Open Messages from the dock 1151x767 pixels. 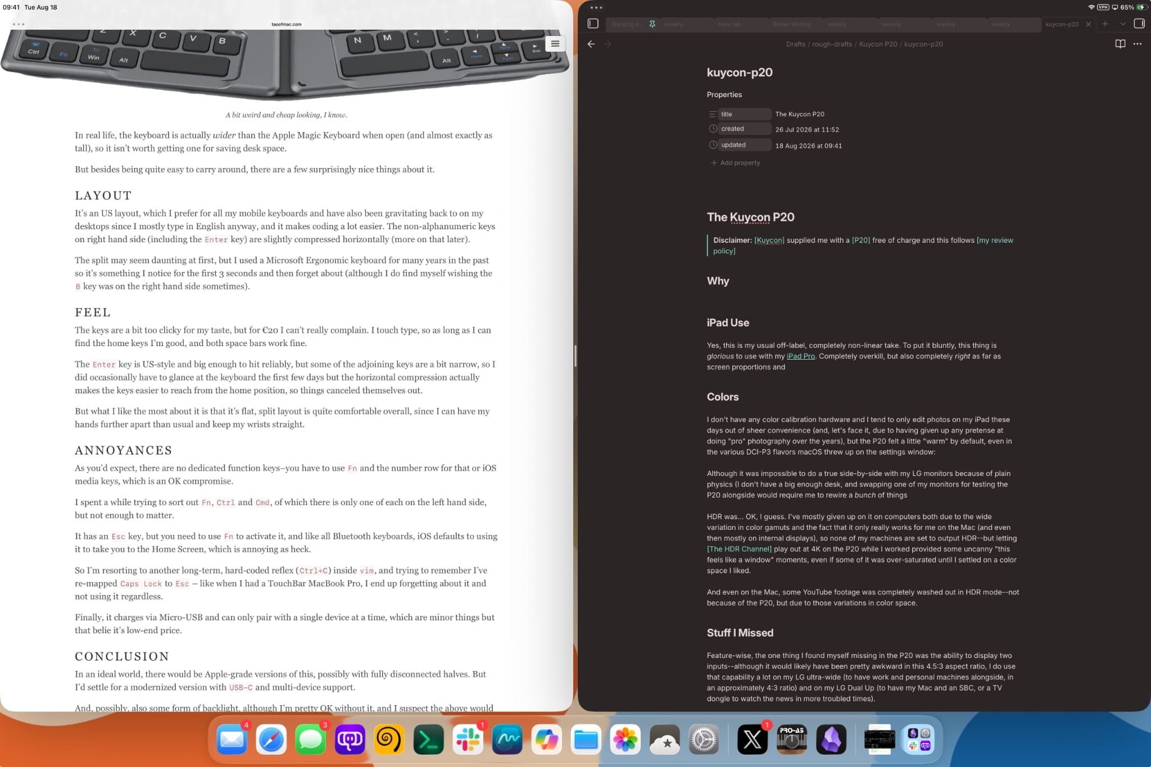[x=311, y=739]
